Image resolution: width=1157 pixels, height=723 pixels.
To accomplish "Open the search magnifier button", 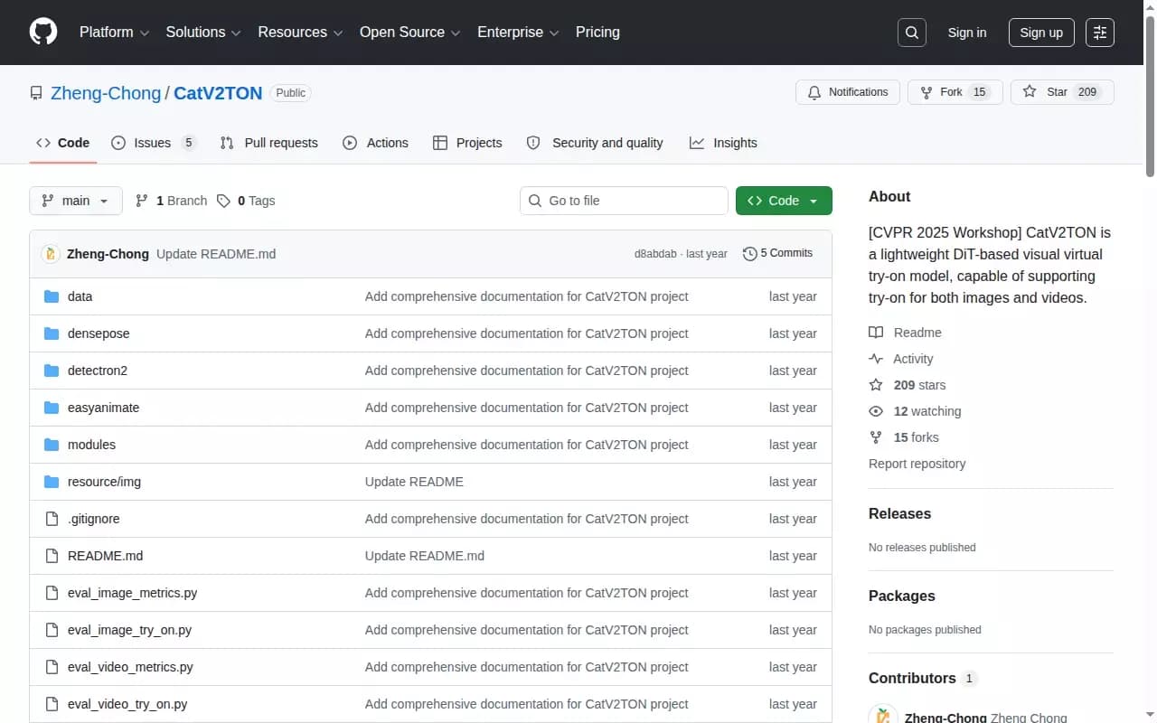I will tap(912, 33).
